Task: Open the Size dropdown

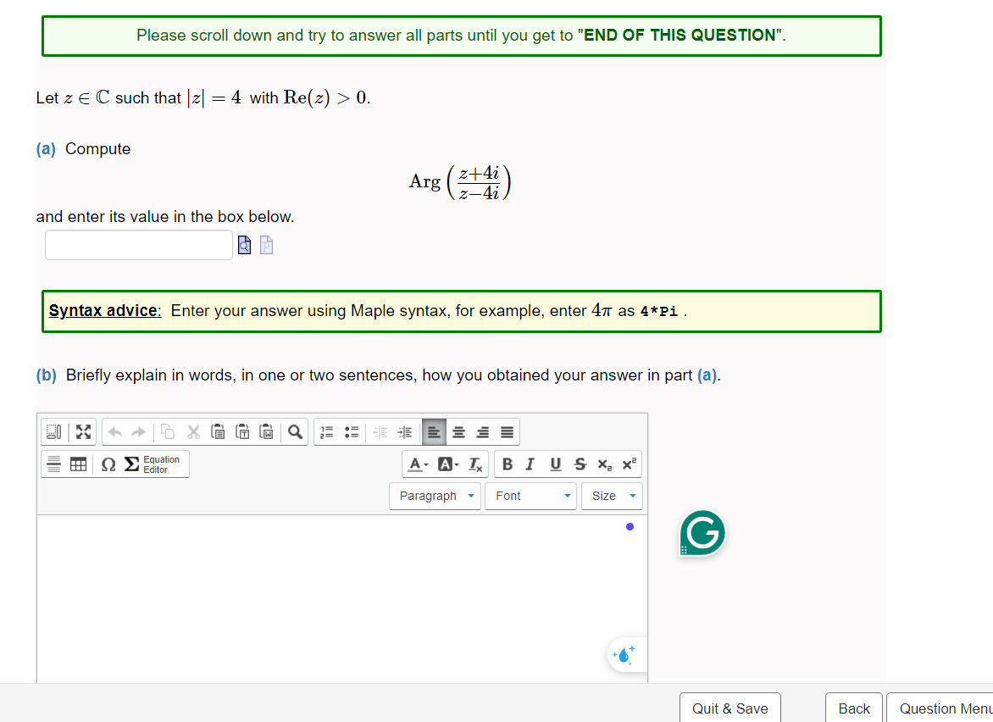Action: click(x=612, y=496)
